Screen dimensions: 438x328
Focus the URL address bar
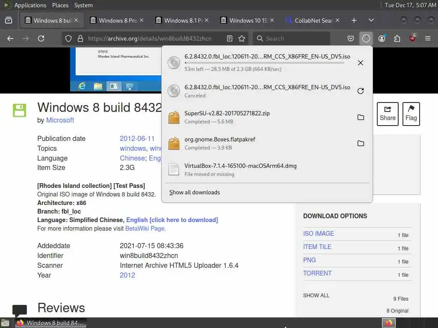pos(150,38)
